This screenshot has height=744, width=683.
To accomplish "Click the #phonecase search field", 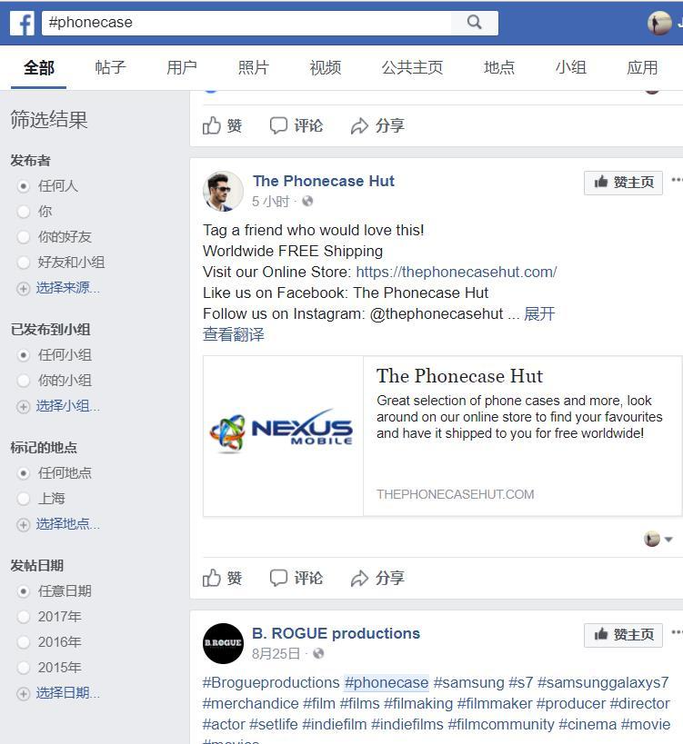I will (247, 23).
